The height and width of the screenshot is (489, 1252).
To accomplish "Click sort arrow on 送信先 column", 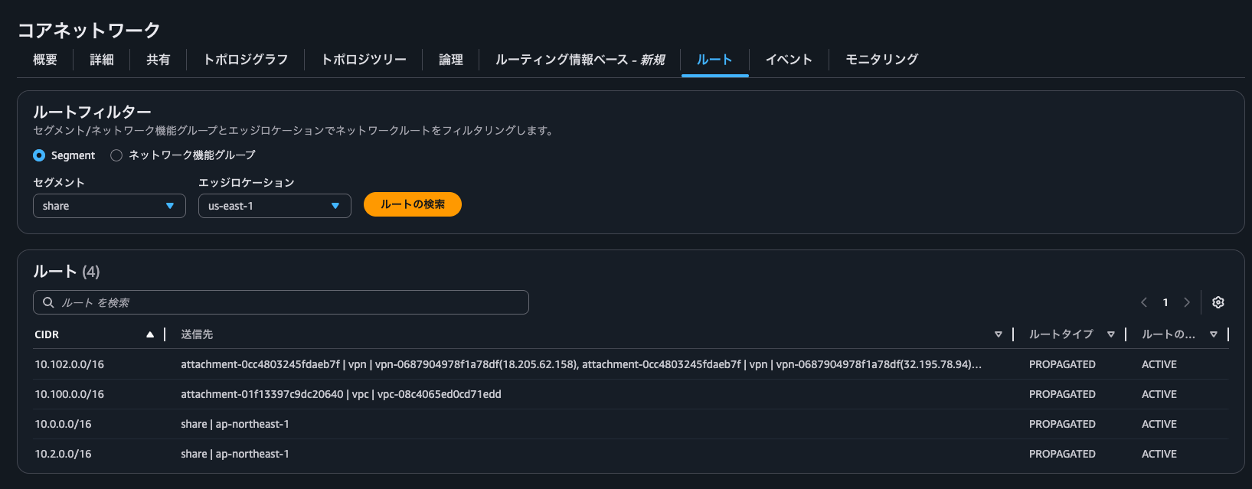I will pyautogui.click(x=998, y=334).
